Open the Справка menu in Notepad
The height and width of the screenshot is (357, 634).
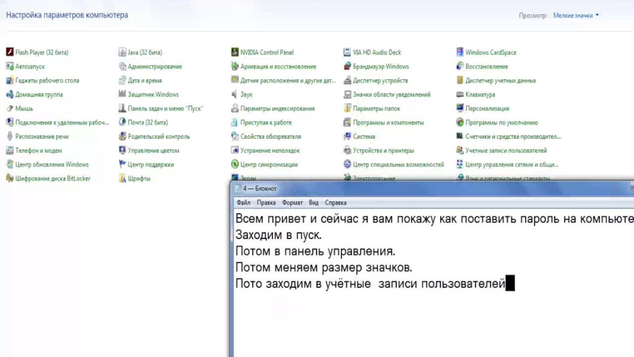point(335,202)
